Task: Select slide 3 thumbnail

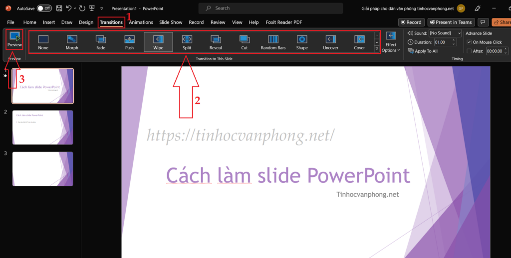Action: [x=43, y=169]
